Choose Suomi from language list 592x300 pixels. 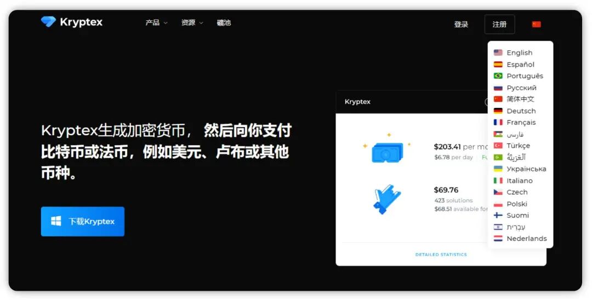tap(517, 215)
